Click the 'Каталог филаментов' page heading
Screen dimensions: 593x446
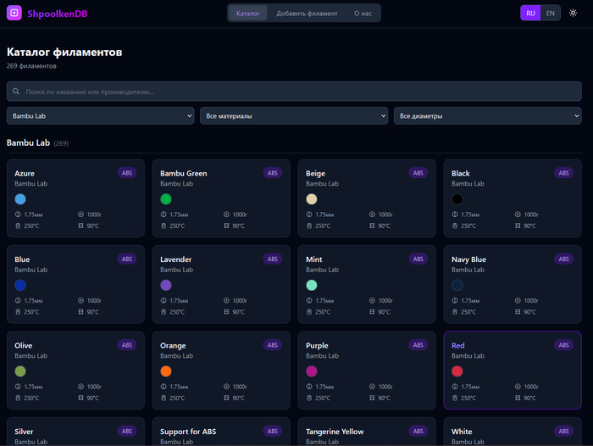click(64, 52)
